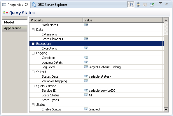Click the States Data value icon

tap(86, 76)
